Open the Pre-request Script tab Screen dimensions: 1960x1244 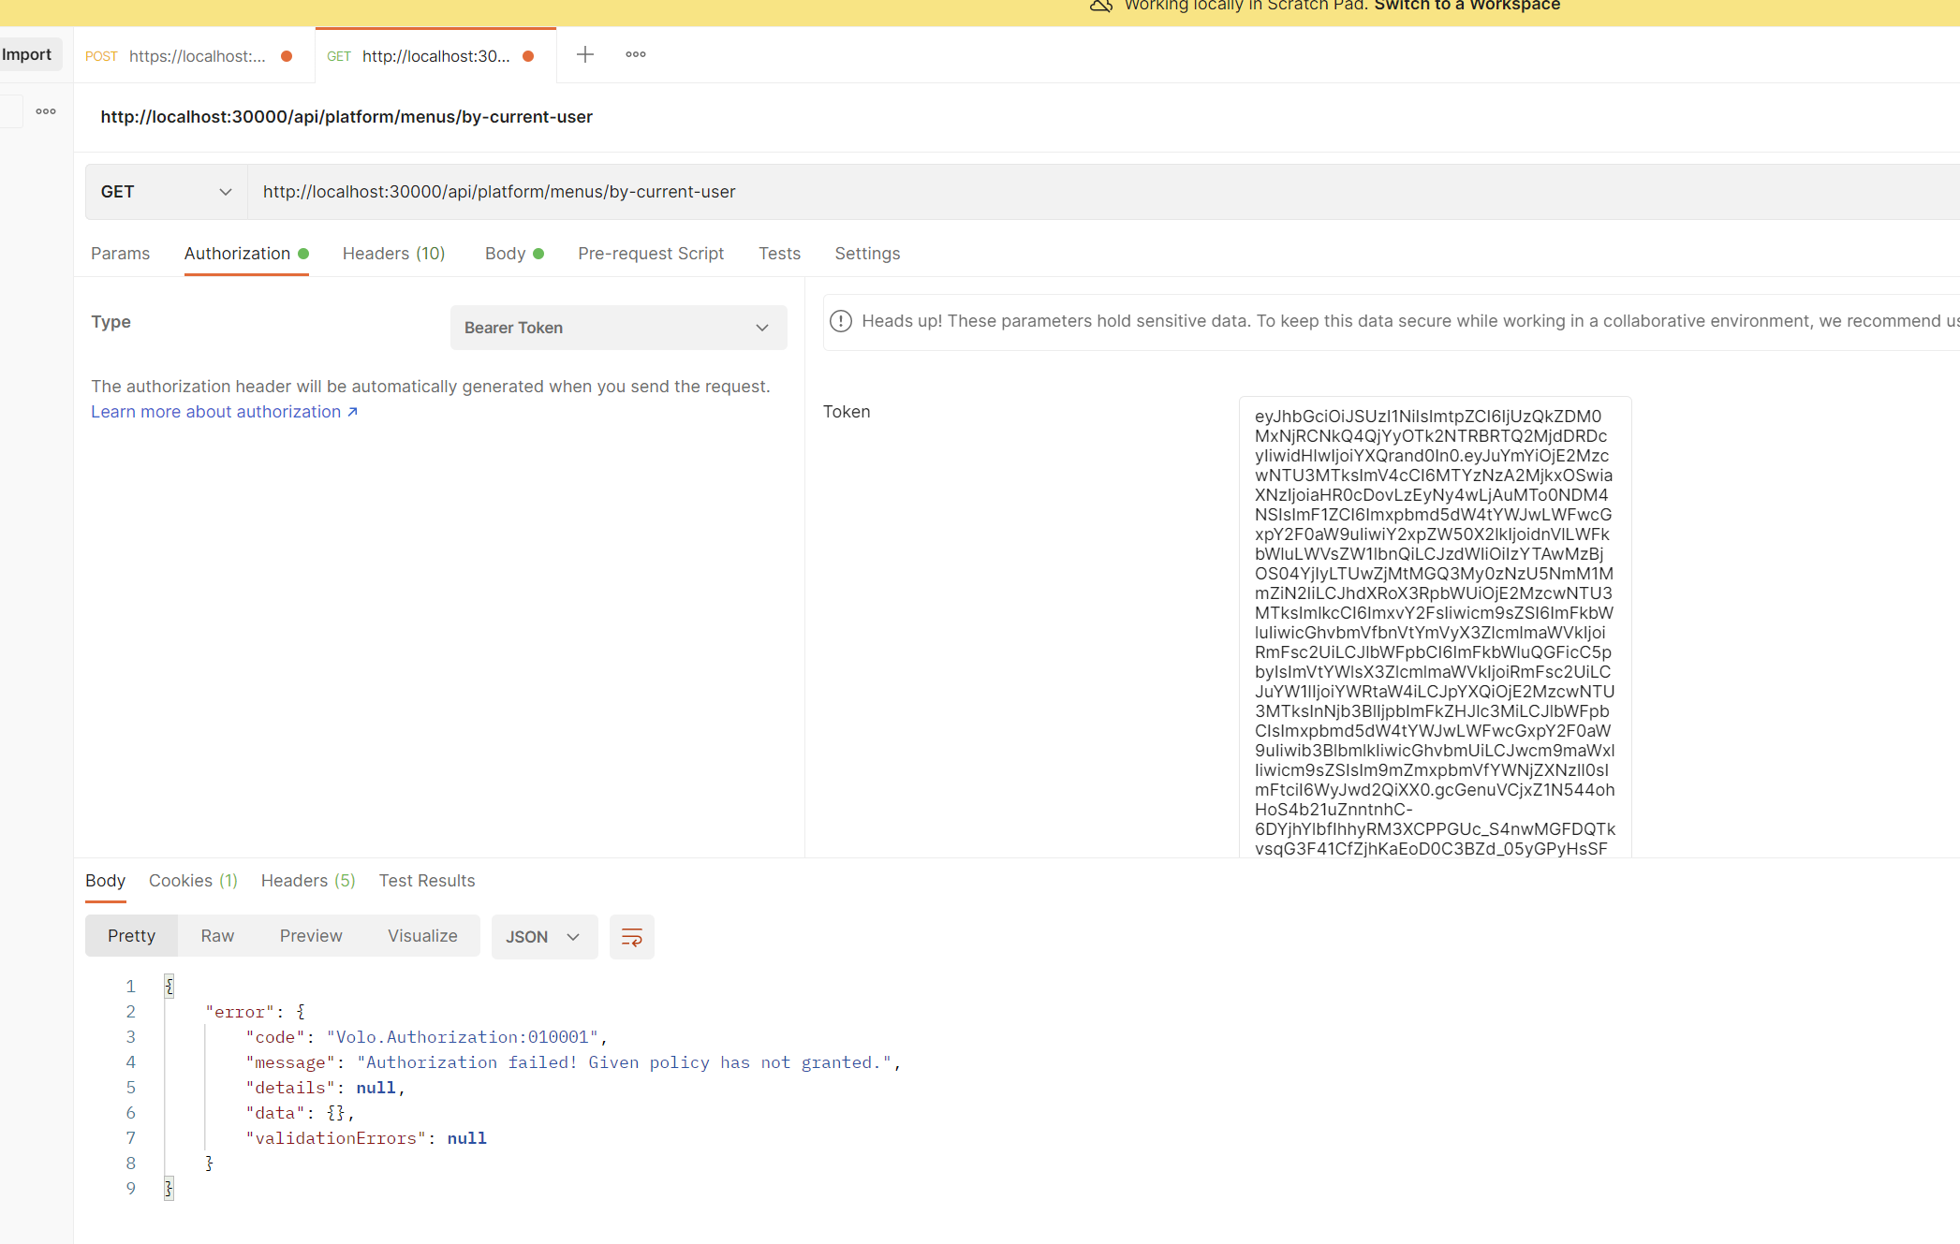651,254
